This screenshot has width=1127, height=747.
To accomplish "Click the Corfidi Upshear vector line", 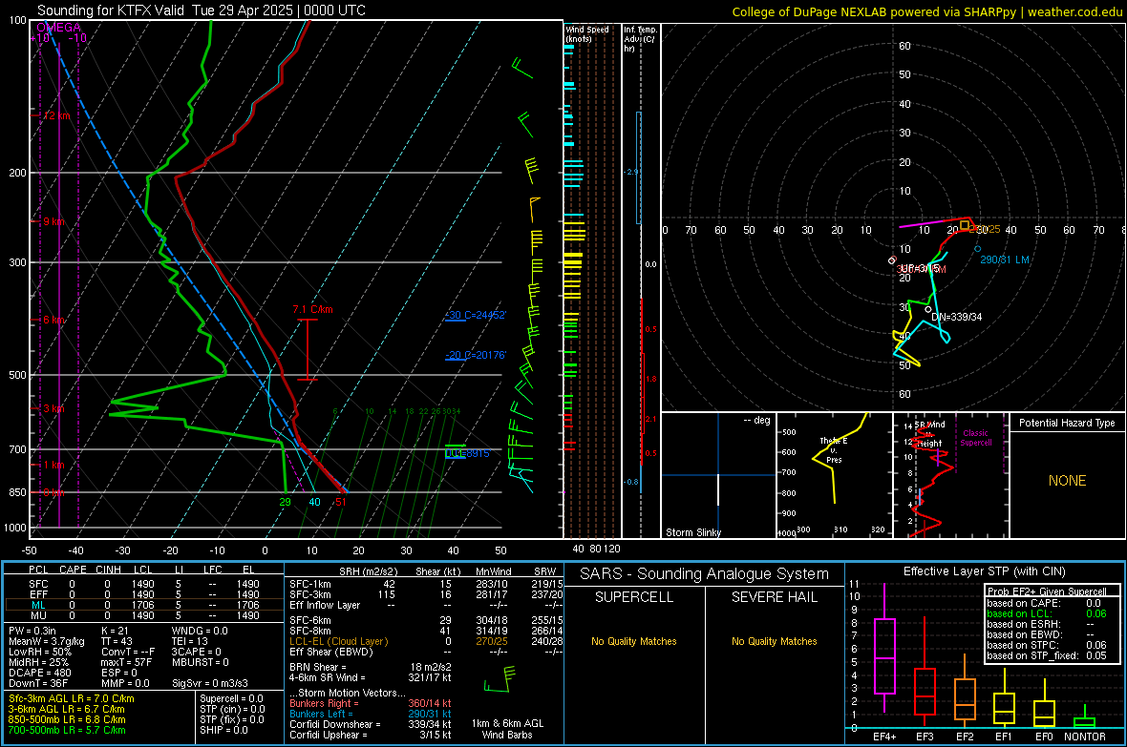I will 371,735.
